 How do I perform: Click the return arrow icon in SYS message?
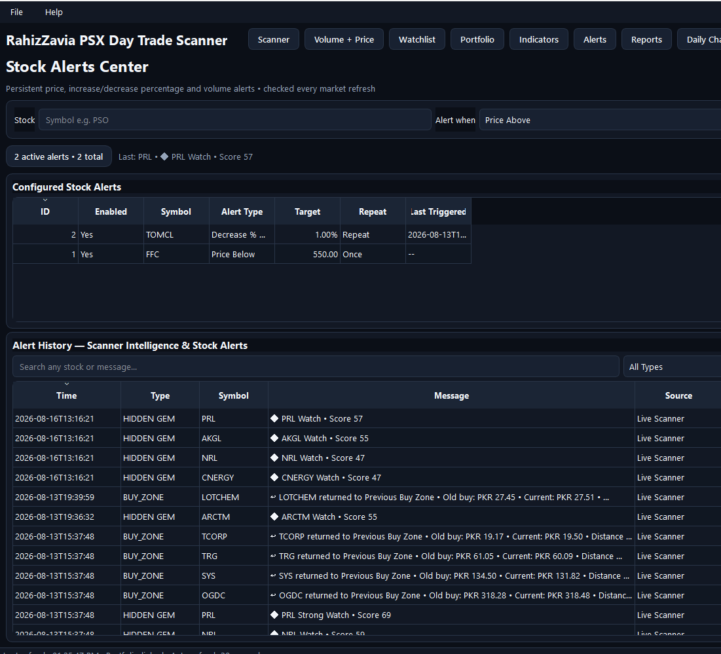(273, 576)
